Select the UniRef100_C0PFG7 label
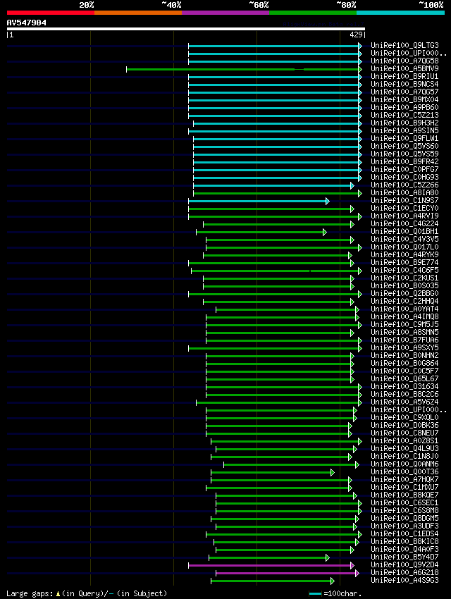Screen dimensions: 451x599 click(x=404, y=170)
